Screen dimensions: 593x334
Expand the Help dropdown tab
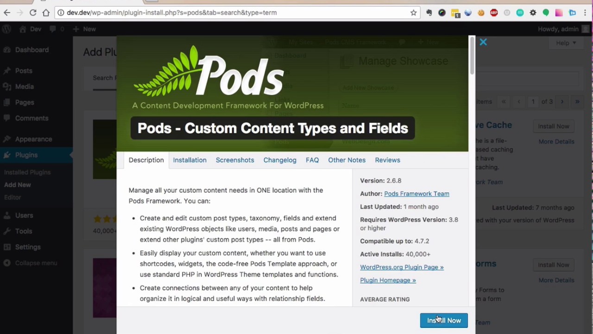(x=566, y=43)
